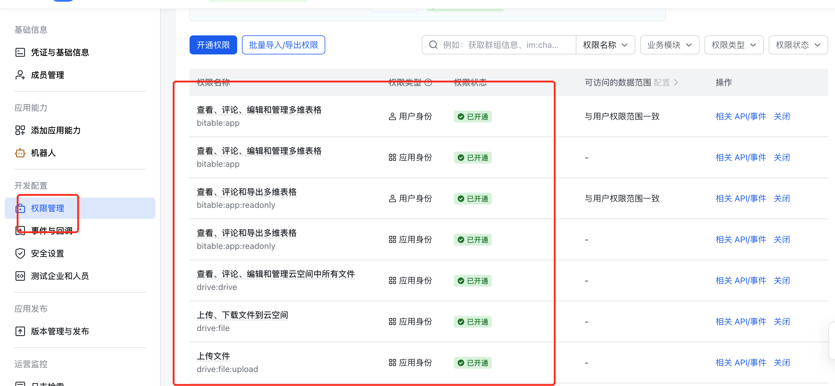Screen dimensions: 835x386
Task: Expand the 权限状态 filter dropdown
Action: pyautogui.click(x=798, y=45)
